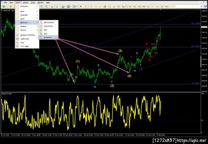The image size is (208, 144).
Task: Toggle the Auto Scroll chart icon
Action: tap(52, 7)
